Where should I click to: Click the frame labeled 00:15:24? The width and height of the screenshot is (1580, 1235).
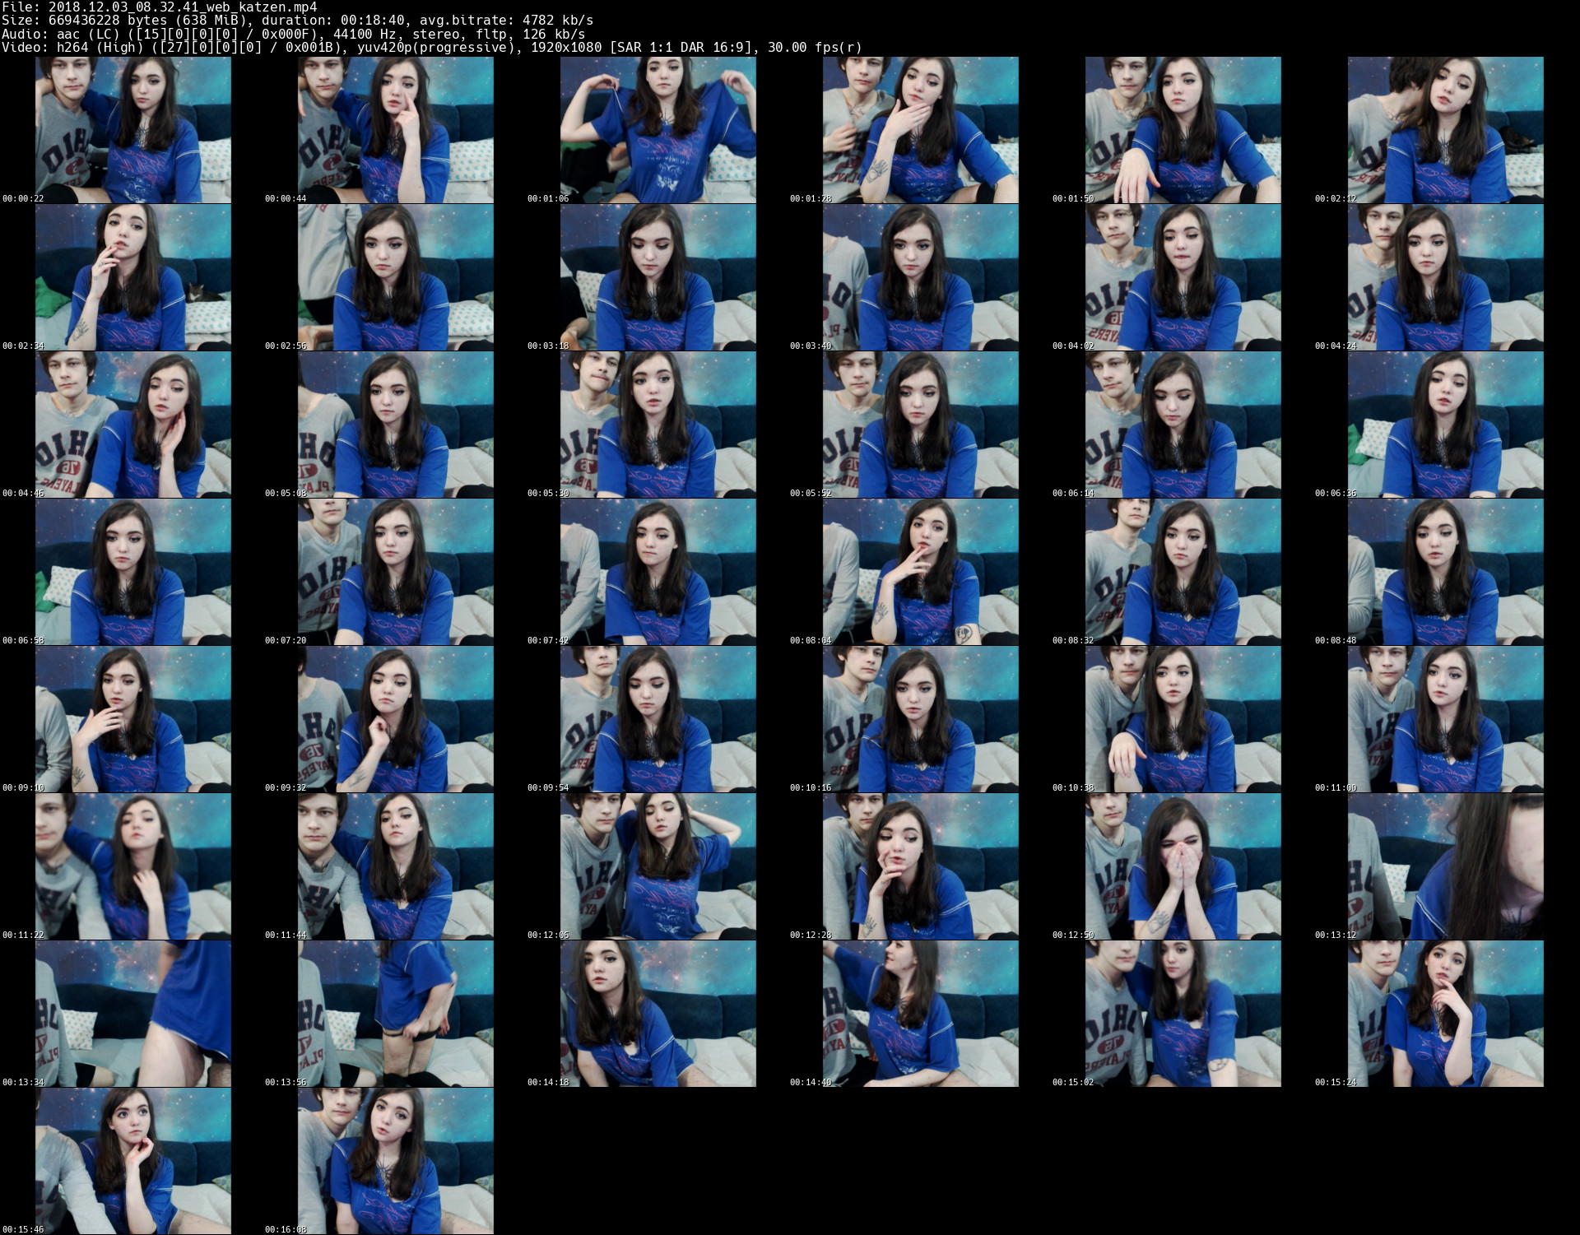[x=1446, y=1014]
